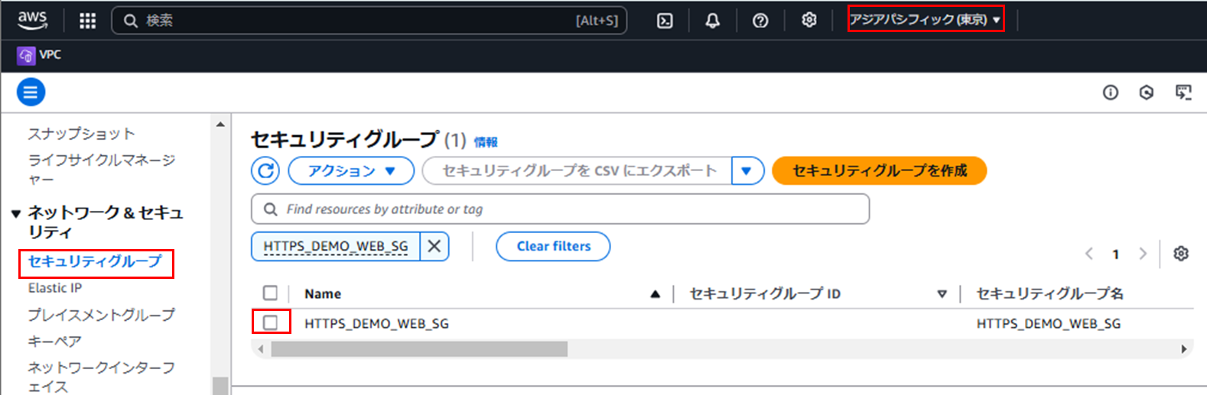The width and height of the screenshot is (1207, 395).
Task: Select all rows header checkbox
Action: (x=270, y=293)
